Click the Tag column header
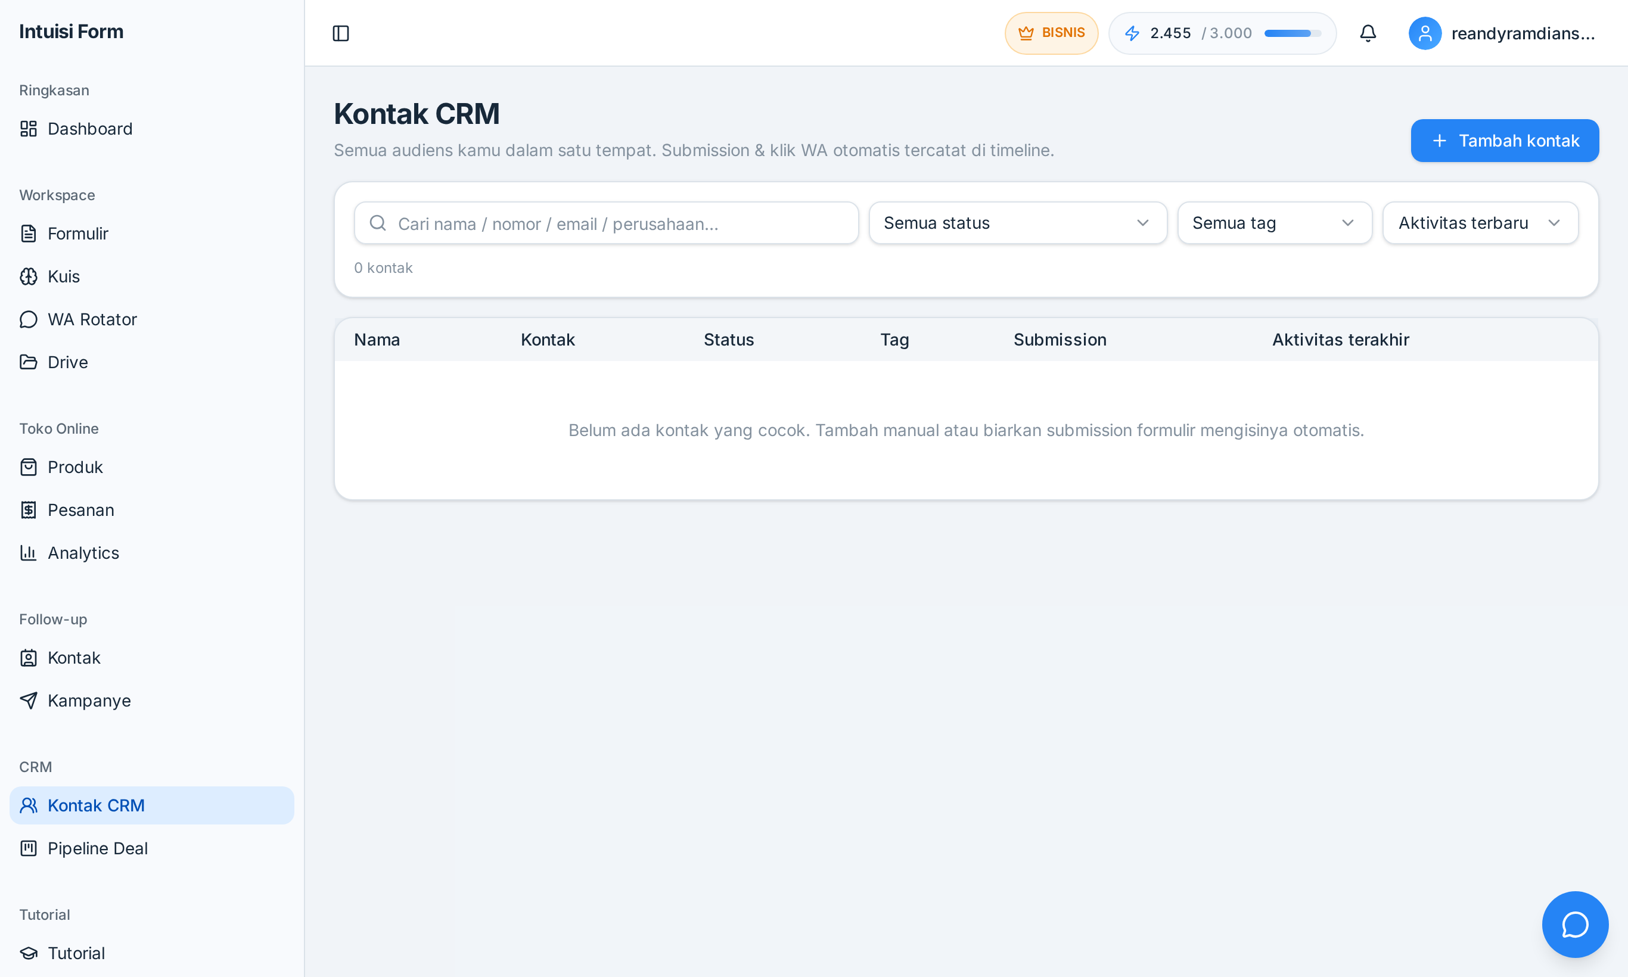The height and width of the screenshot is (977, 1628). coord(894,340)
